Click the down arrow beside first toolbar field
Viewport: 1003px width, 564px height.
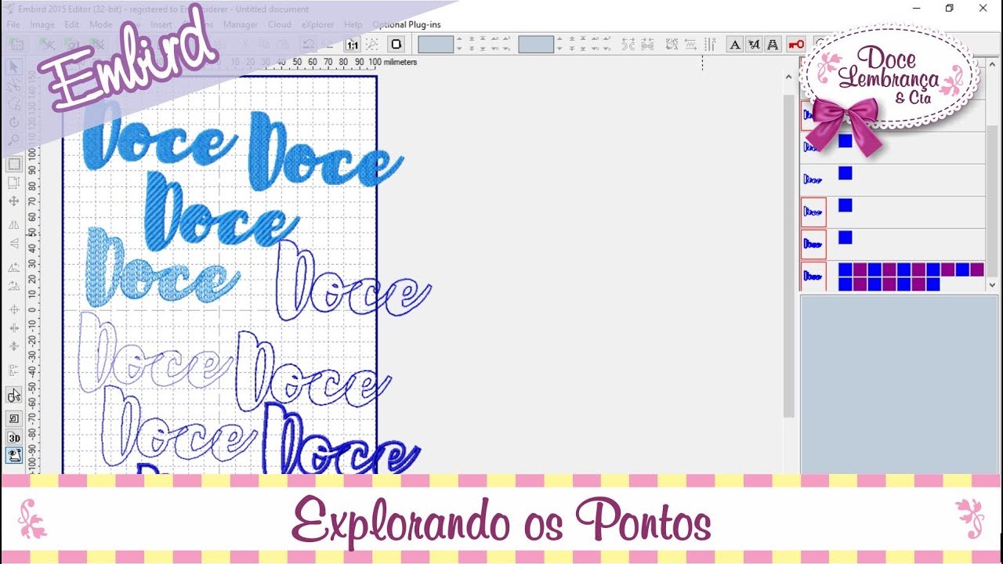(x=460, y=49)
